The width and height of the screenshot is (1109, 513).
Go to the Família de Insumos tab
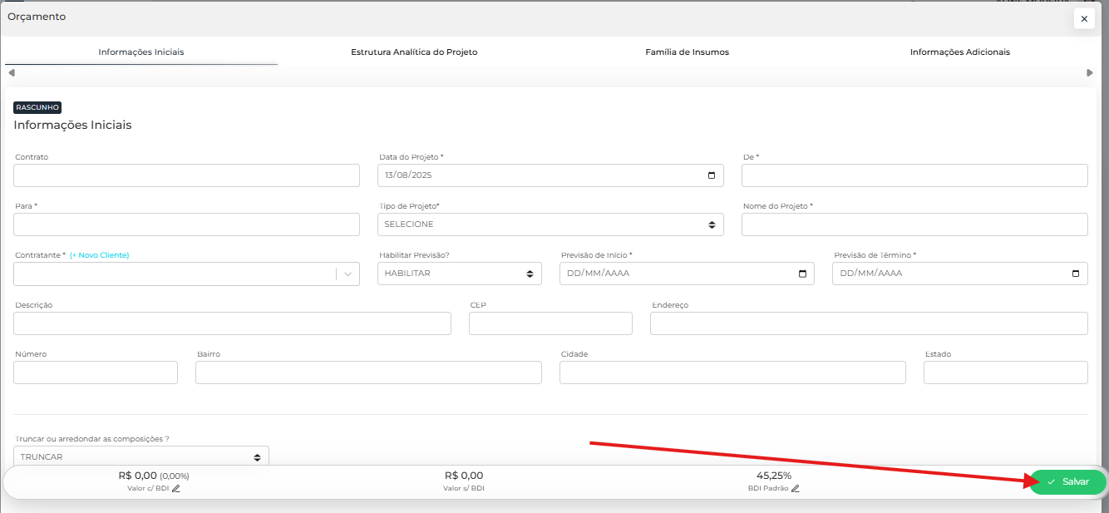pyautogui.click(x=687, y=52)
